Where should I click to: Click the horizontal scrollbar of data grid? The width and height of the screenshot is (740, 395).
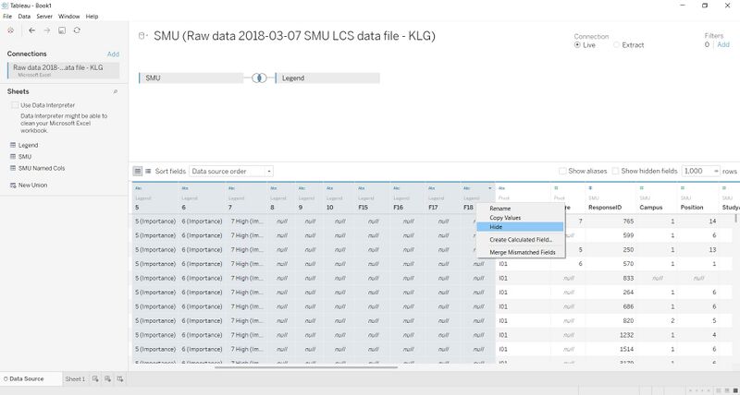tap(306, 366)
